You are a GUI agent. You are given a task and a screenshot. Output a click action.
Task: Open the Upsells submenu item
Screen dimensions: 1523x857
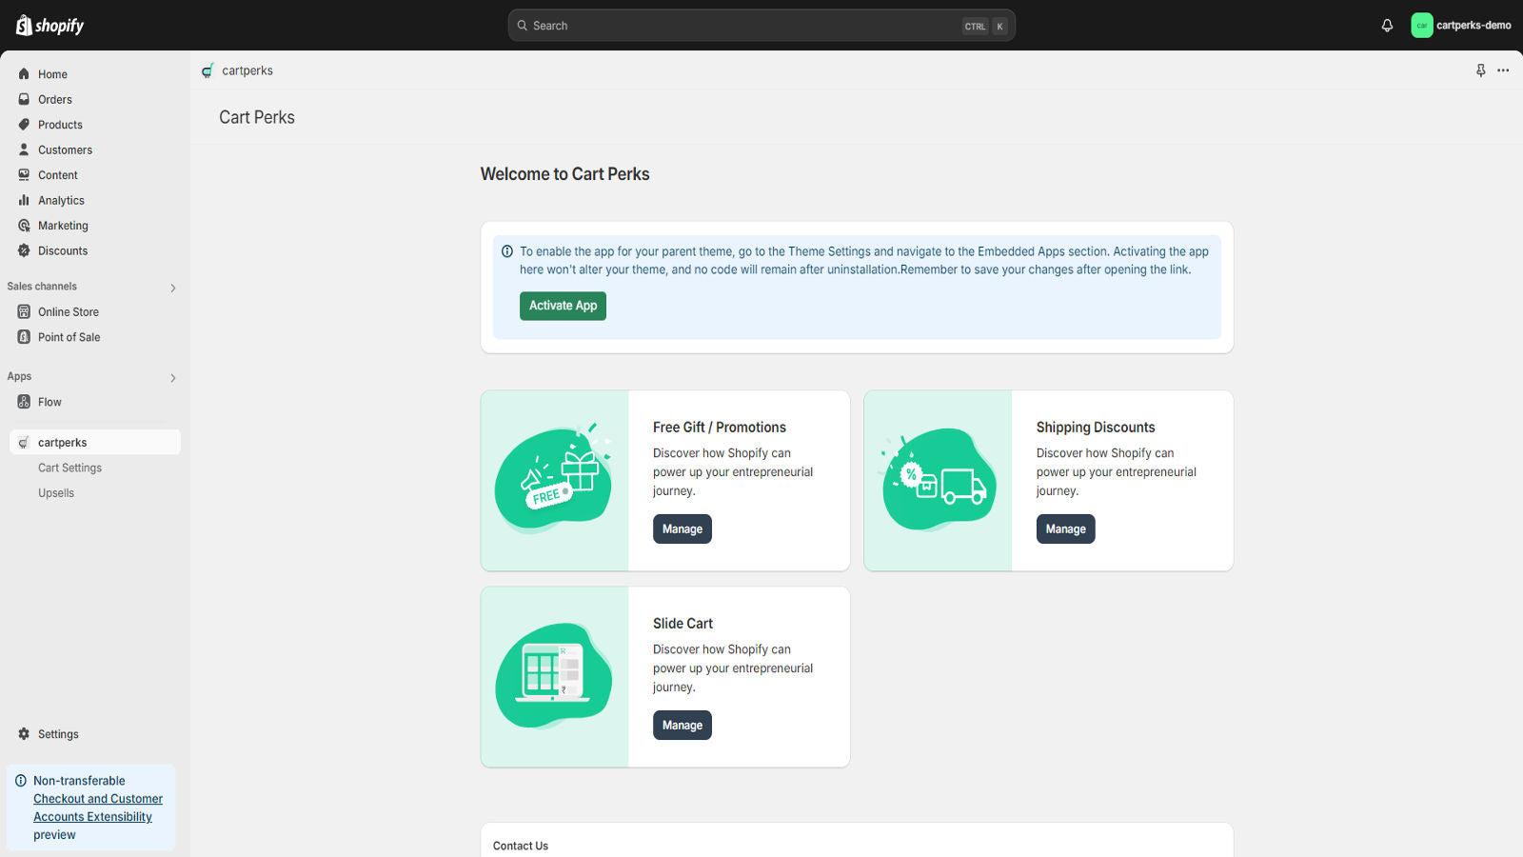click(56, 493)
